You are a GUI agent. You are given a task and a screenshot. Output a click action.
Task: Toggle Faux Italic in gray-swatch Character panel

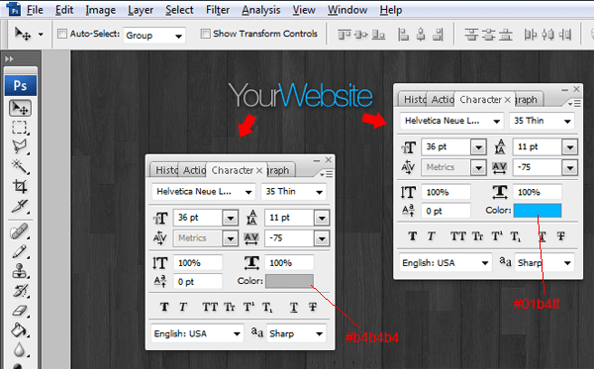[182, 307]
